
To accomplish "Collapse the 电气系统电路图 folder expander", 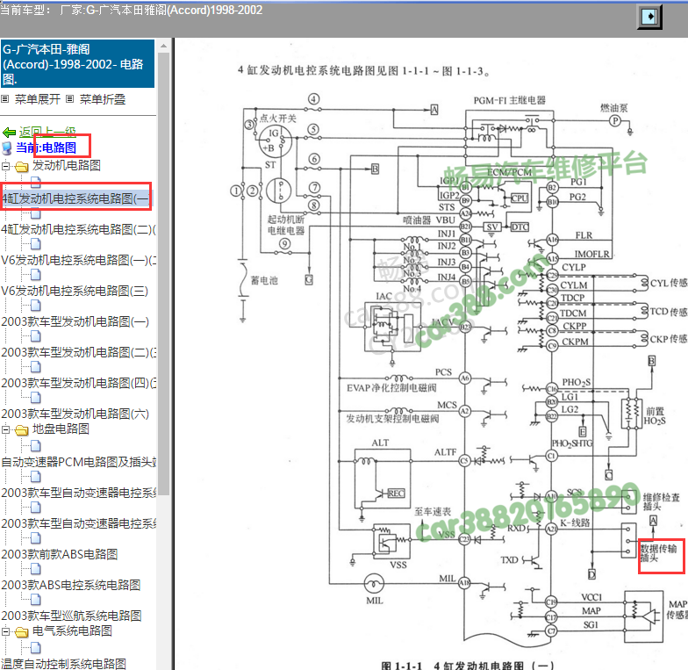I will pos(5,631).
